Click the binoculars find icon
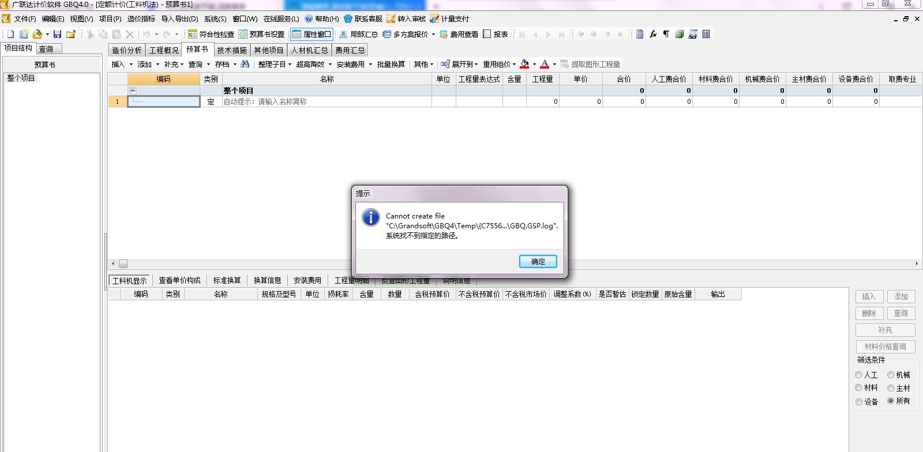This screenshot has width=923, height=452. click(x=245, y=64)
